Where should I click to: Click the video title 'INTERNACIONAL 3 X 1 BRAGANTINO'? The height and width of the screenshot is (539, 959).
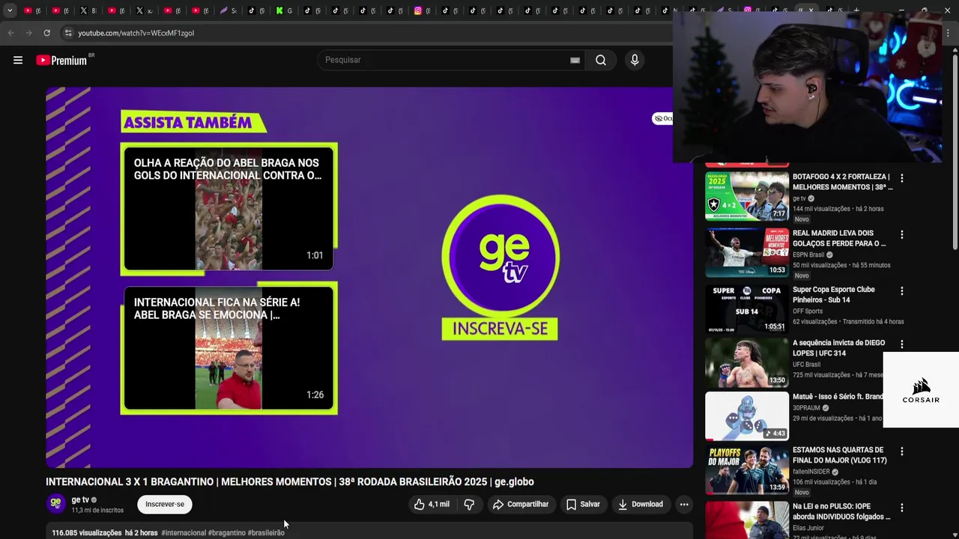(x=290, y=482)
